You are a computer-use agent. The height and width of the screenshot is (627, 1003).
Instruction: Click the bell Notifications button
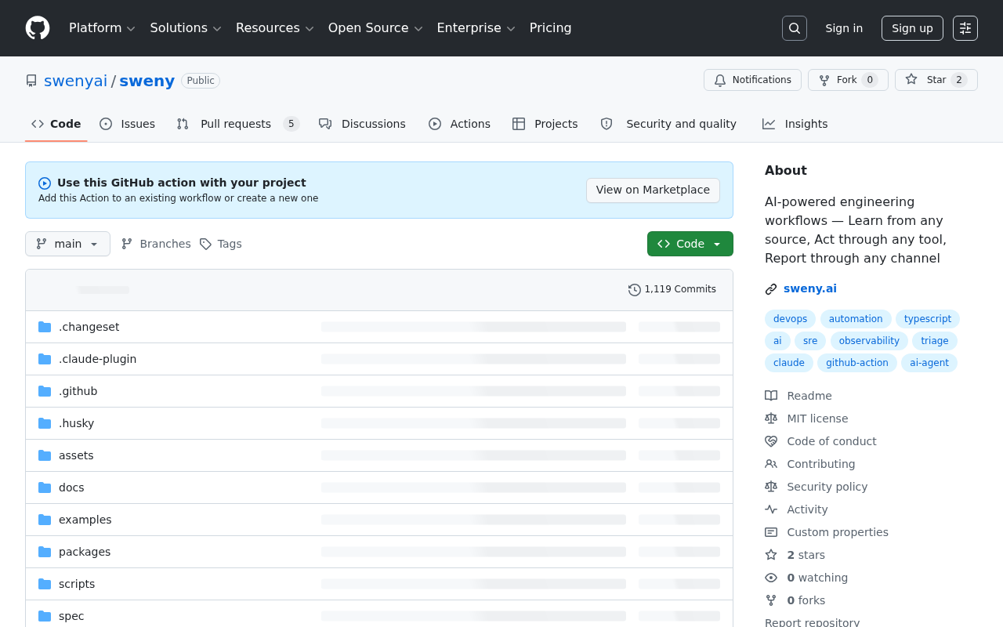(752, 80)
